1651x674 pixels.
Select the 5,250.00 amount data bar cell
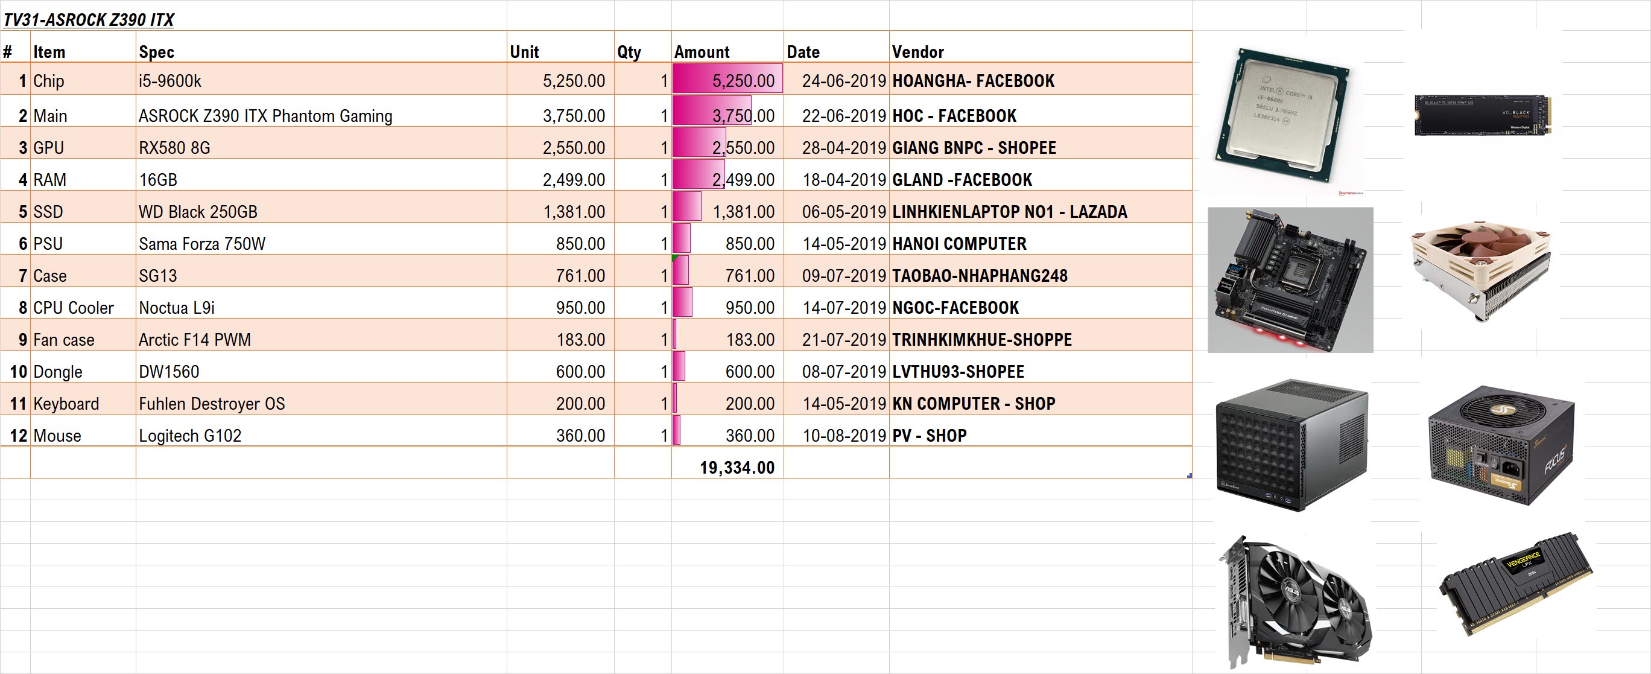coord(727,80)
